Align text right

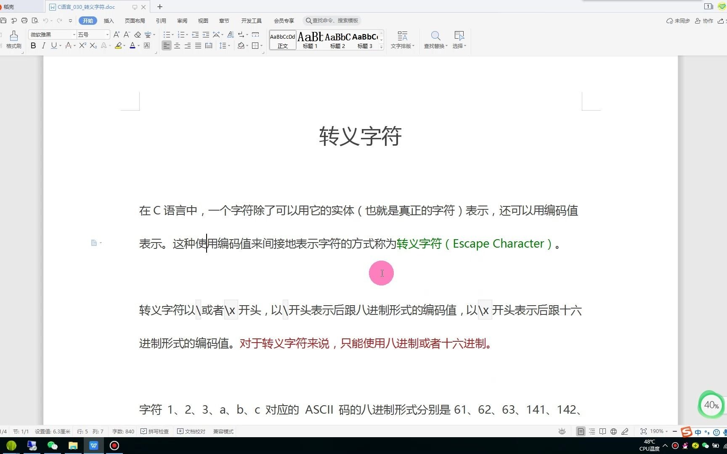pyautogui.click(x=188, y=45)
